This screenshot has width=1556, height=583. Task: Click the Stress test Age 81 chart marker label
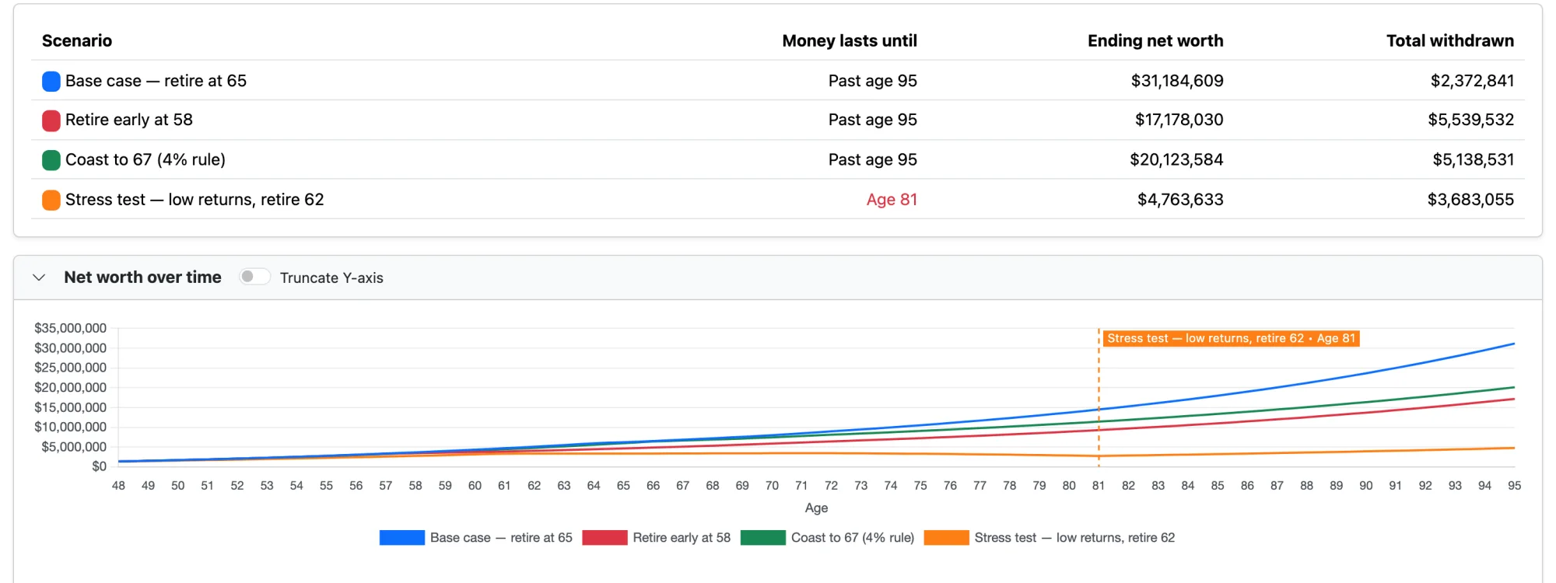pos(1232,338)
